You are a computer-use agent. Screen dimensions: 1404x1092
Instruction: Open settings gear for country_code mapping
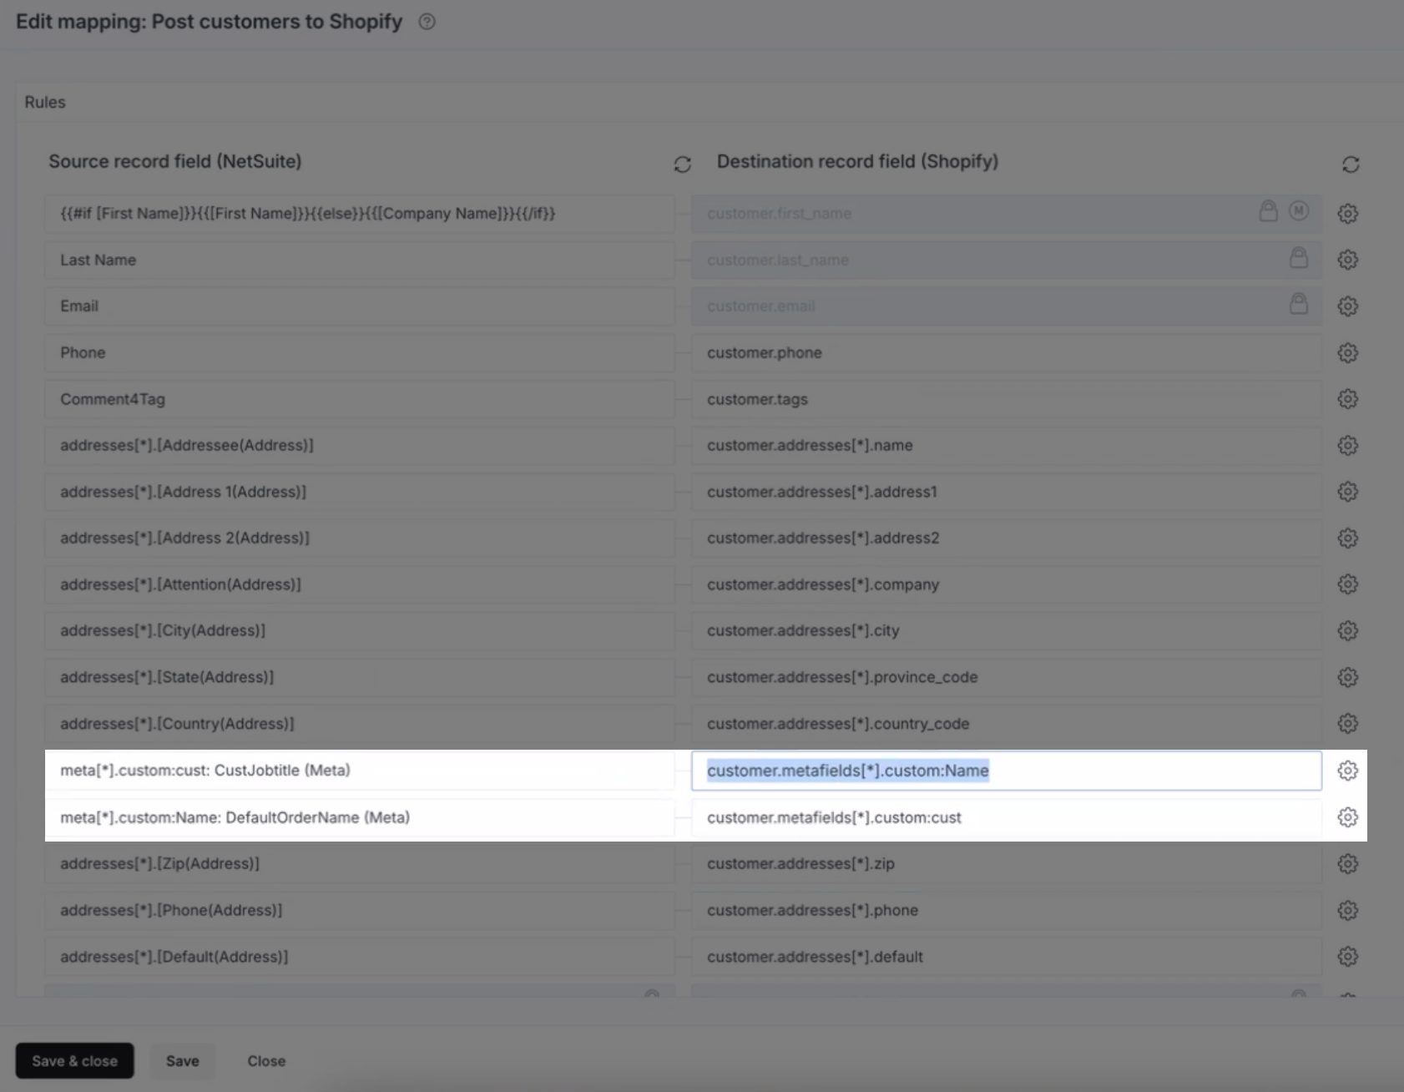(x=1347, y=724)
